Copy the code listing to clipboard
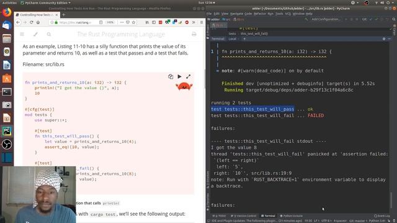 click(171, 77)
